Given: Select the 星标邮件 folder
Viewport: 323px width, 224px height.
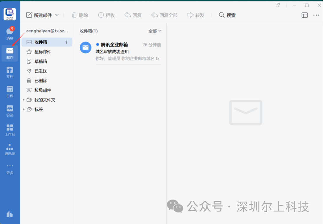Looking at the screenshot, I should pyautogui.click(x=43, y=52).
